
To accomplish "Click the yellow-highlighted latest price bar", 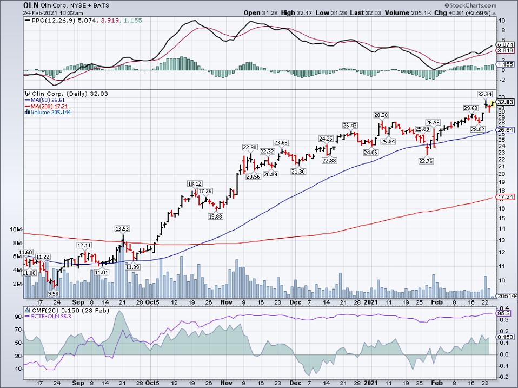I will (x=493, y=104).
